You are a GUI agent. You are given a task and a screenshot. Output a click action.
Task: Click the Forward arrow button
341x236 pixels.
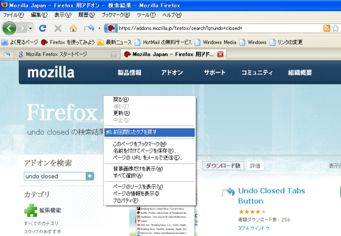pyautogui.click(x=22, y=28)
